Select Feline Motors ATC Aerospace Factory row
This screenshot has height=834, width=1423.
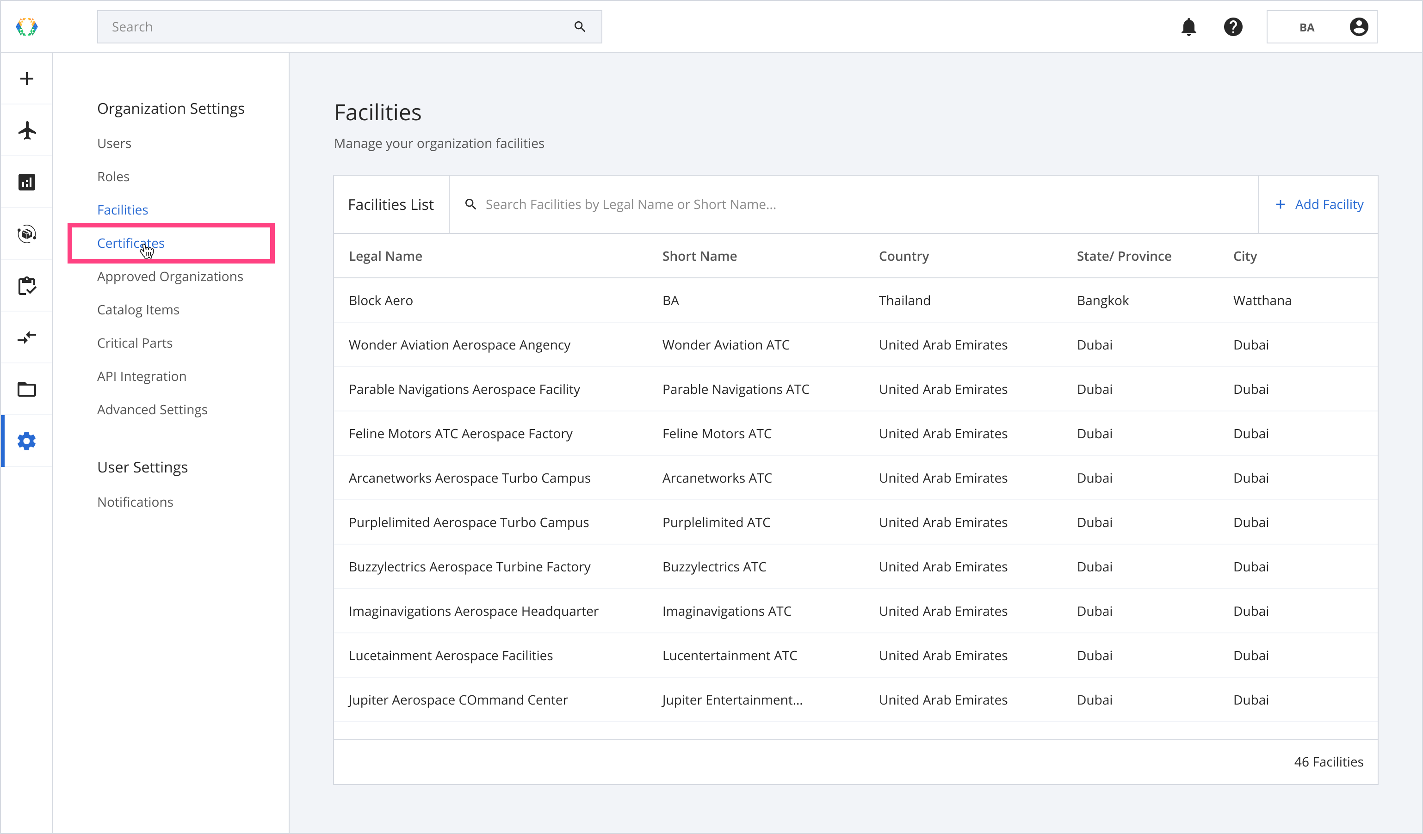point(855,433)
